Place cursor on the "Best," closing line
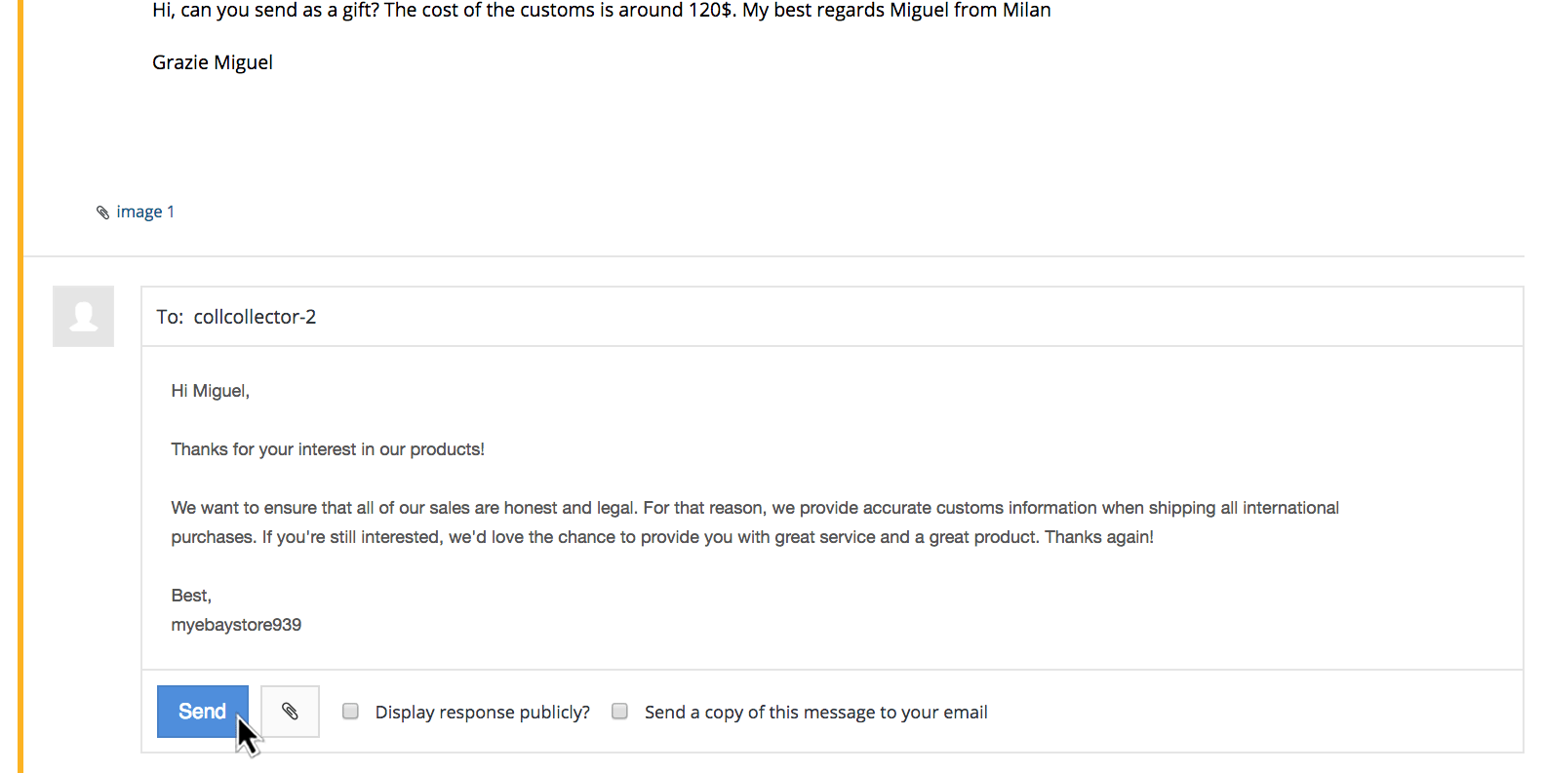 (191, 596)
